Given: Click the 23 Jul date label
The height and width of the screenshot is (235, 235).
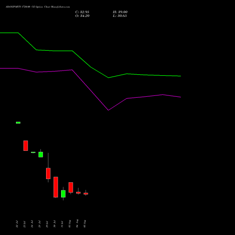Looking at the screenshot, I should pos(24,224).
